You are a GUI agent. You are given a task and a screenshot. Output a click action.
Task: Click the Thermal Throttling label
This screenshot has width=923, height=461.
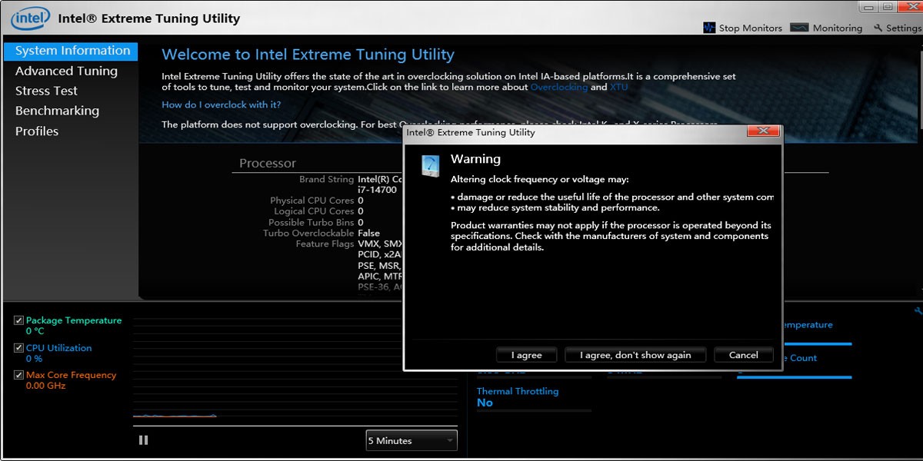coord(518,391)
